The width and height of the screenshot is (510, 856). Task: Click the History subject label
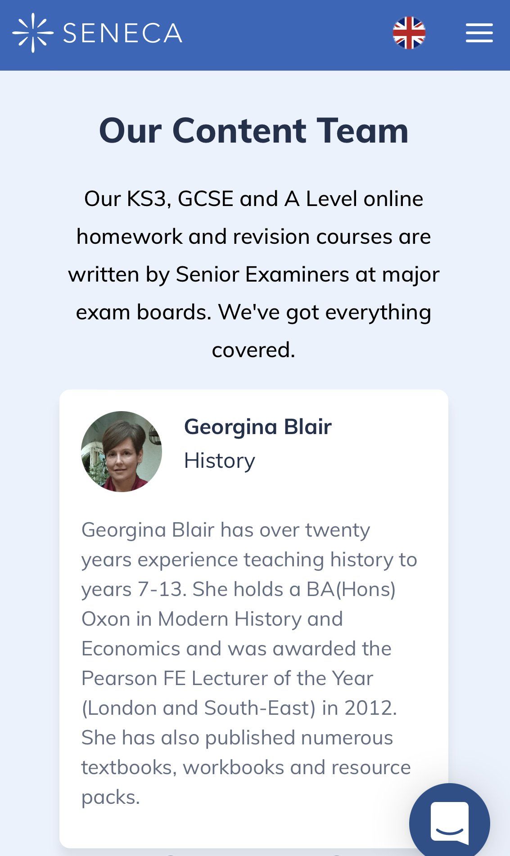[x=220, y=461]
